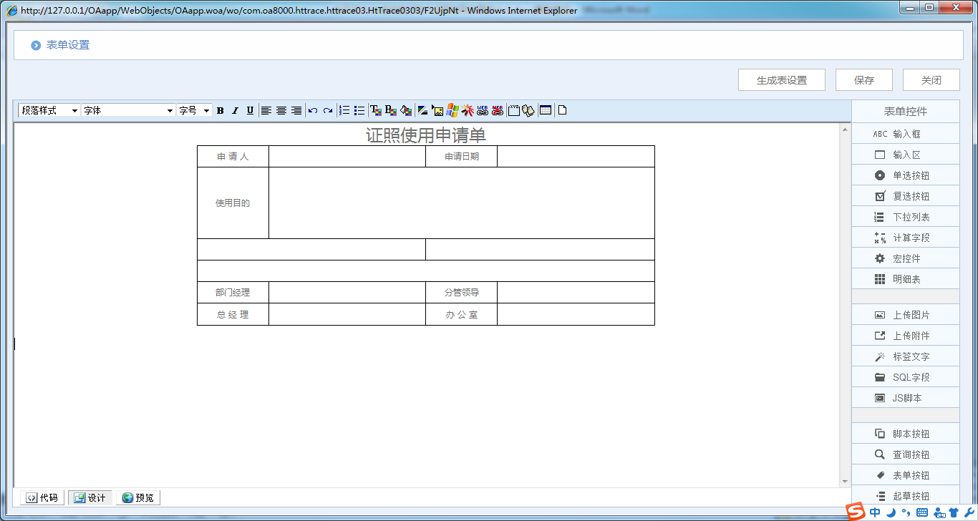The height and width of the screenshot is (521, 978).
Task: Click the empty cell beside 申请人
Action: point(347,157)
